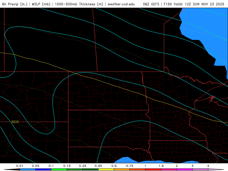Click the 0.25 legend value

click(x=83, y=166)
